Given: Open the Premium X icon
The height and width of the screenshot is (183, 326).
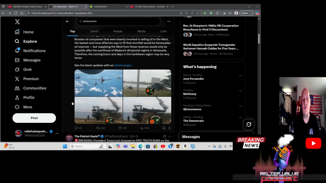Looking at the screenshot, I should [x=17, y=79].
